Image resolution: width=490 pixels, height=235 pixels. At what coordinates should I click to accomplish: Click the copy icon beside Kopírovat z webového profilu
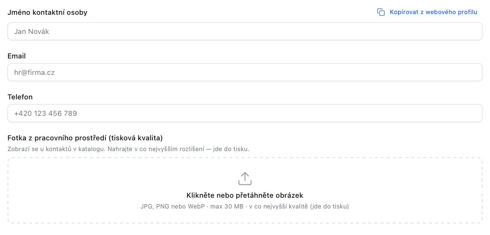381,12
